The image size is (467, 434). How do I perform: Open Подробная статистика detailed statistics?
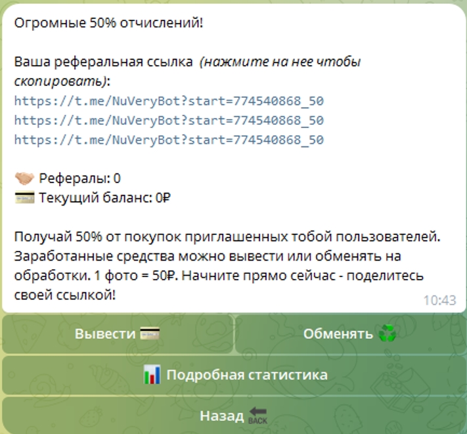point(234,375)
